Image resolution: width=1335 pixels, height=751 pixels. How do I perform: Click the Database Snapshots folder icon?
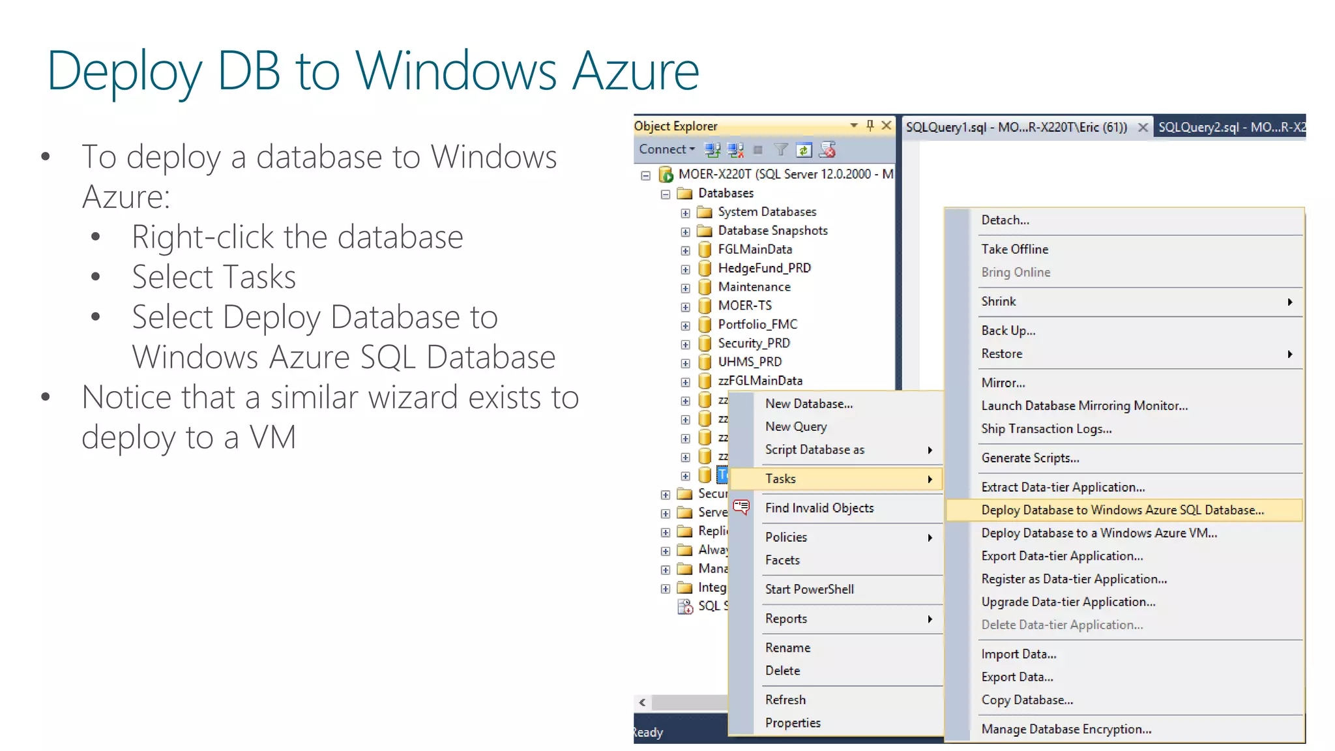click(704, 231)
